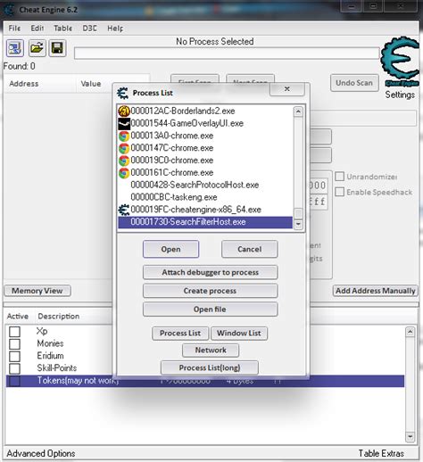Click address table scroll up arrow
Screen dimensions: 423x462
pos(411,332)
